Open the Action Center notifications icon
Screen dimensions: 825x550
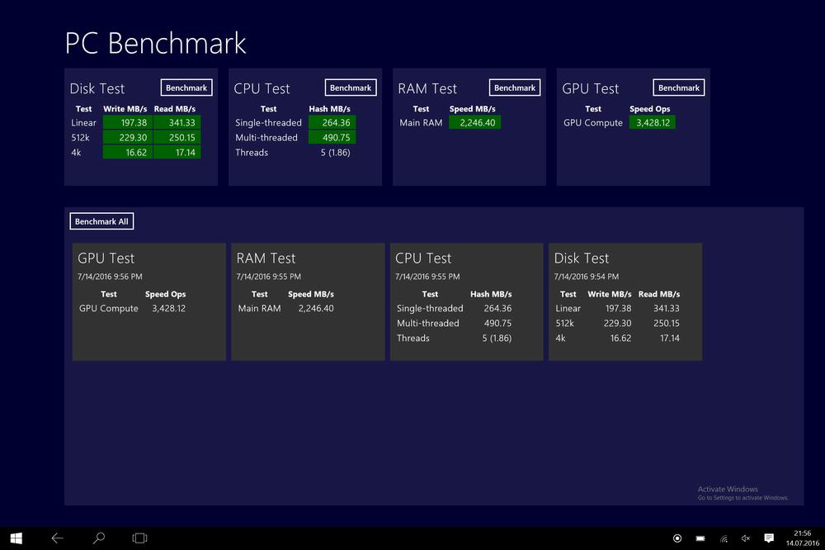pos(769,538)
